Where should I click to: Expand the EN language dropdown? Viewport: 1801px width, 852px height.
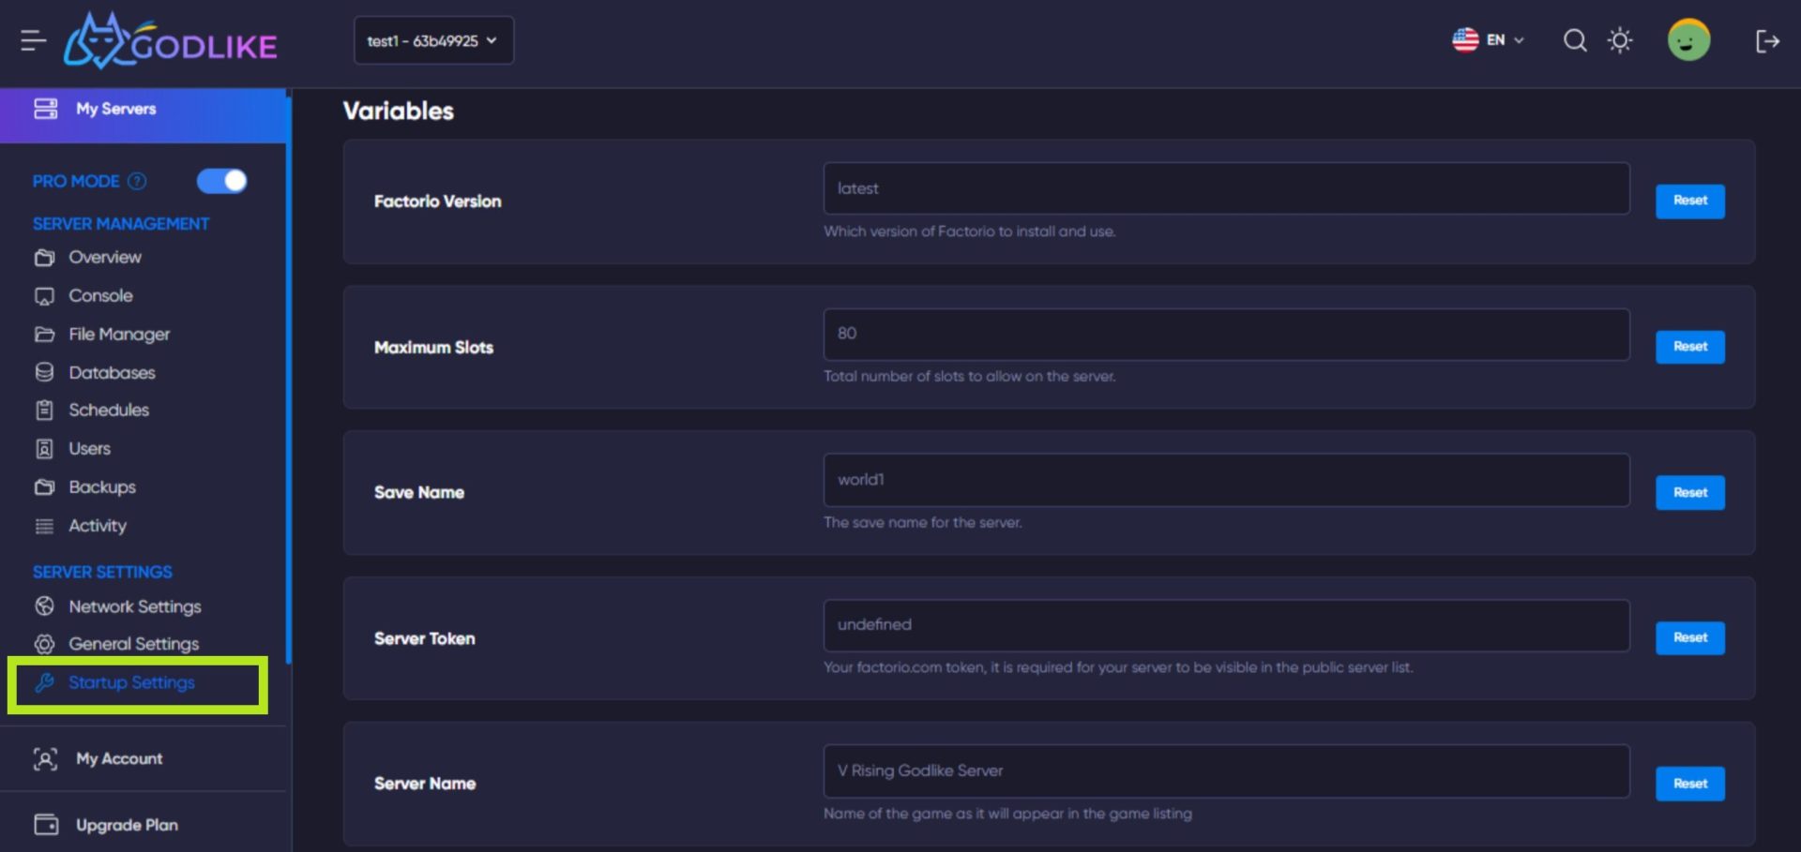1489,40
